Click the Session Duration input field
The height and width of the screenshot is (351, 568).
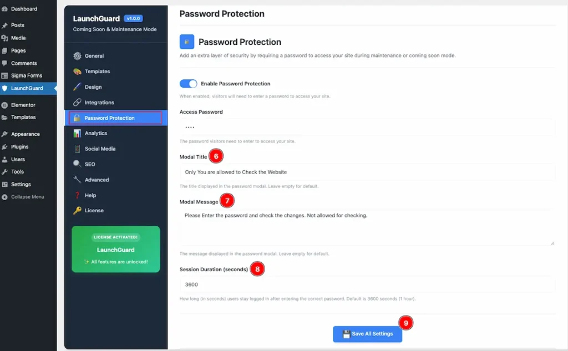[367, 284]
